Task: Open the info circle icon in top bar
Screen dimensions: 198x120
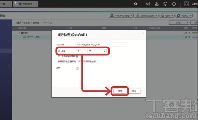Action: (174, 4)
